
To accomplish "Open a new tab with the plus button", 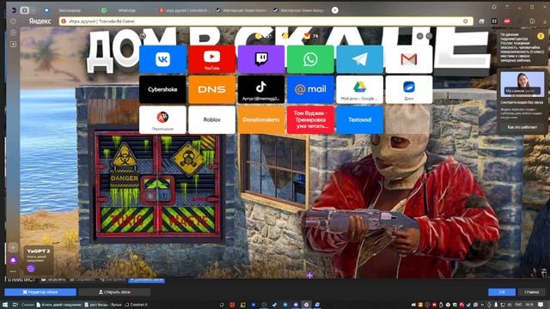I will [335, 10].
